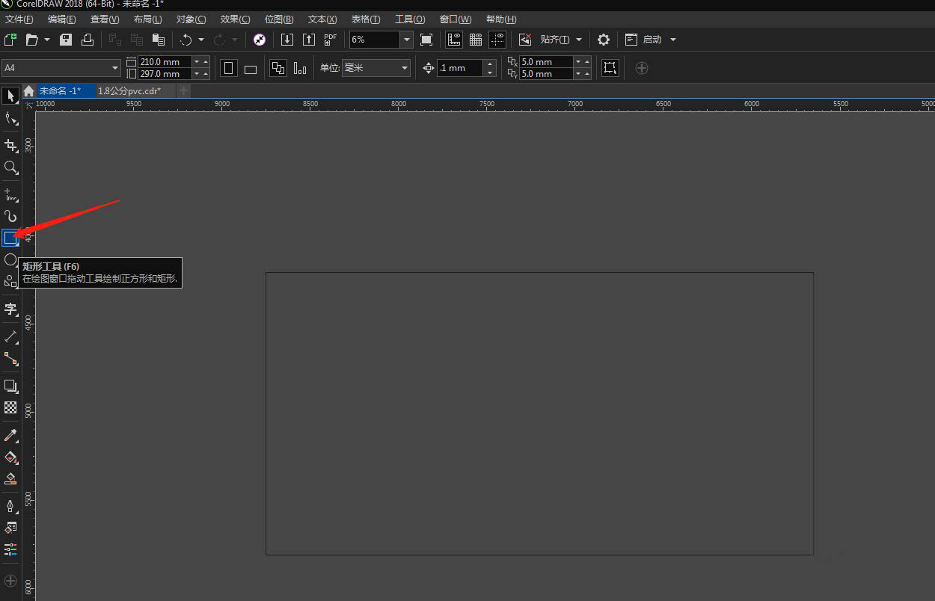Open the 效果(C) menu
This screenshot has height=601, width=935.
[x=235, y=19]
